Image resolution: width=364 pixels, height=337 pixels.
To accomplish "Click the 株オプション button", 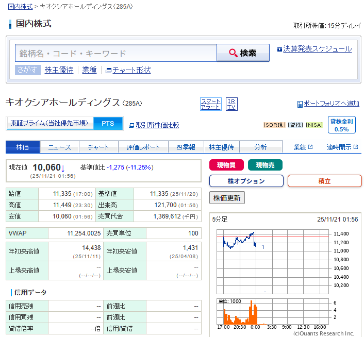I will point(246,181).
